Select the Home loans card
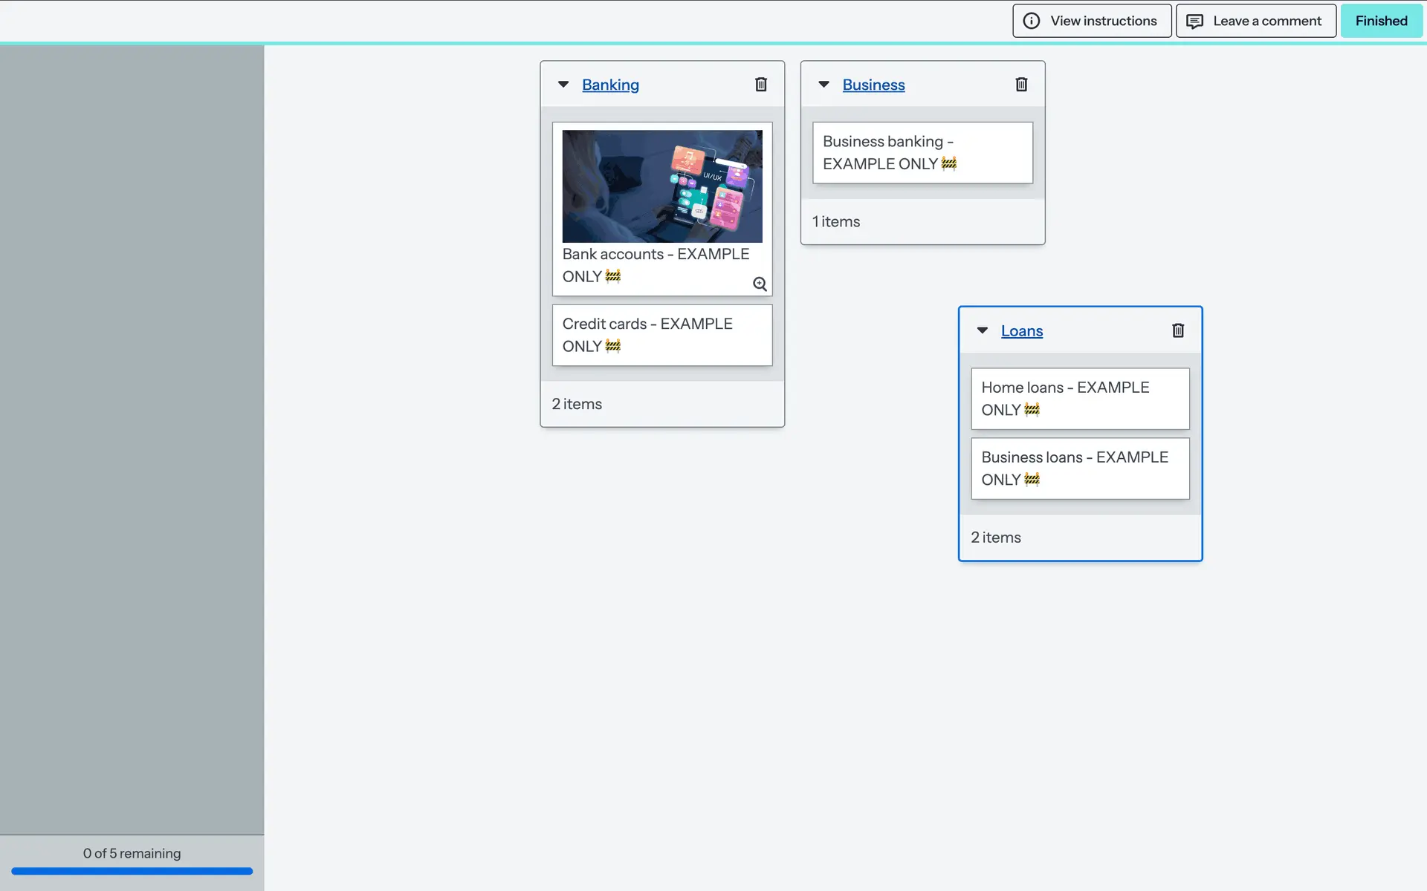 tap(1079, 399)
